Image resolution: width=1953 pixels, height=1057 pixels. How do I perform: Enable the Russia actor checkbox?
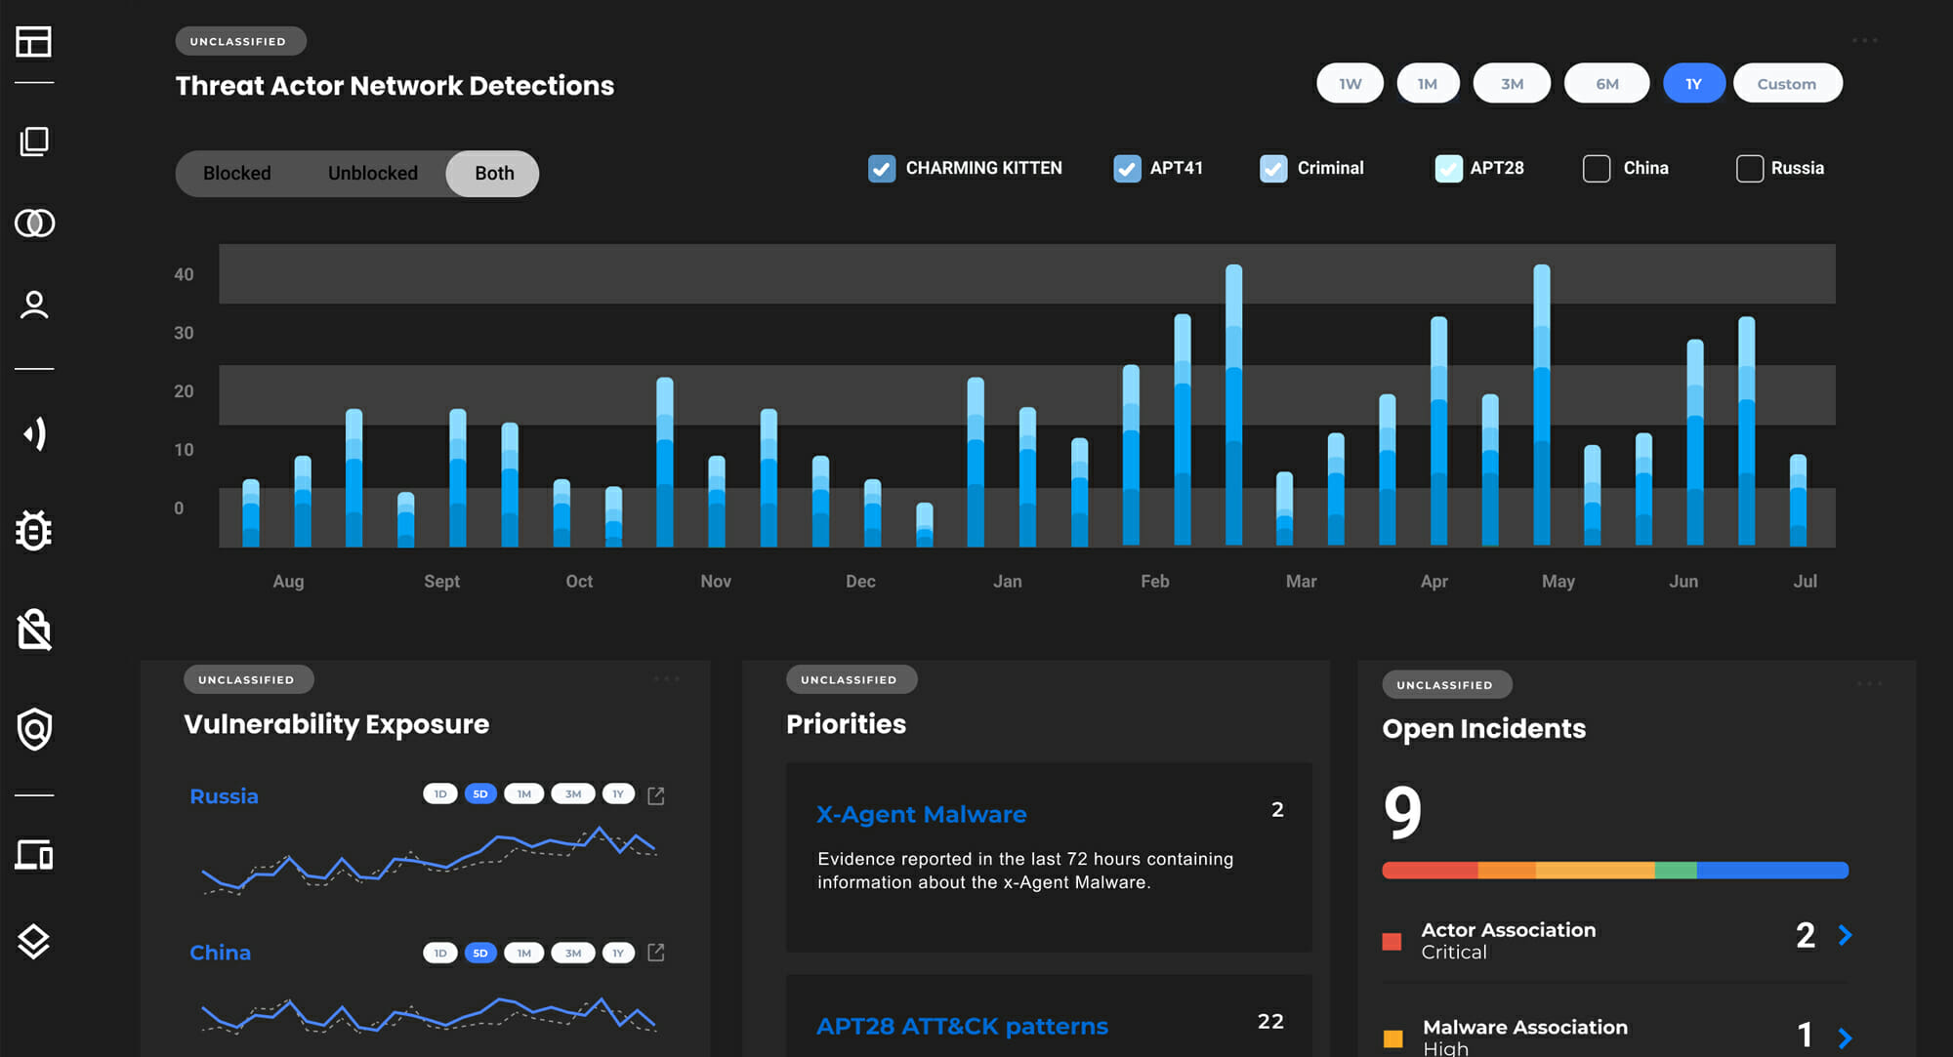(1749, 169)
